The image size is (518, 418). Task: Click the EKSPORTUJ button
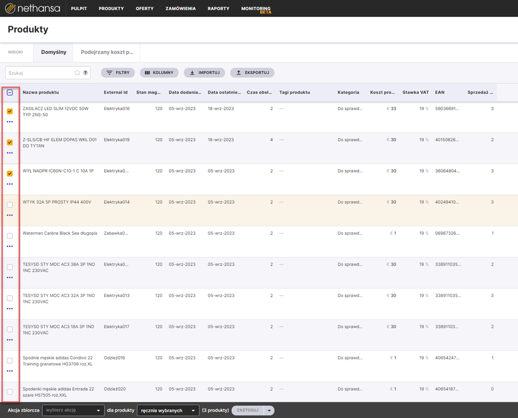pos(252,73)
